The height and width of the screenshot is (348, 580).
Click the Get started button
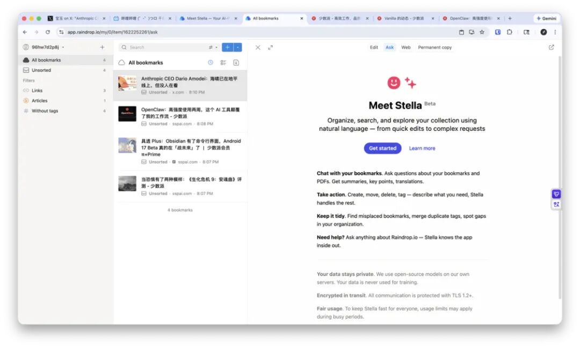click(382, 148)
